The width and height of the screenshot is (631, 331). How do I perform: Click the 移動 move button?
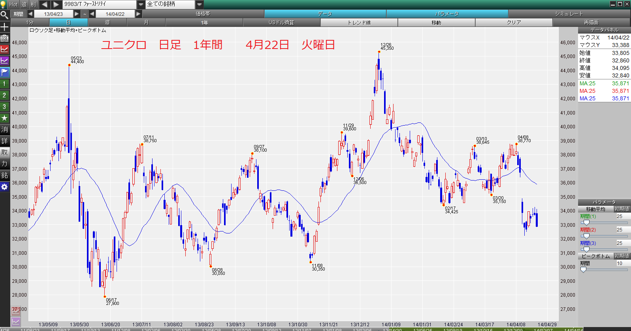point(437,23)
